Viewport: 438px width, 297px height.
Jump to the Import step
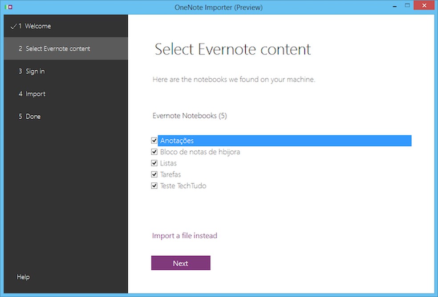point(66,94)
